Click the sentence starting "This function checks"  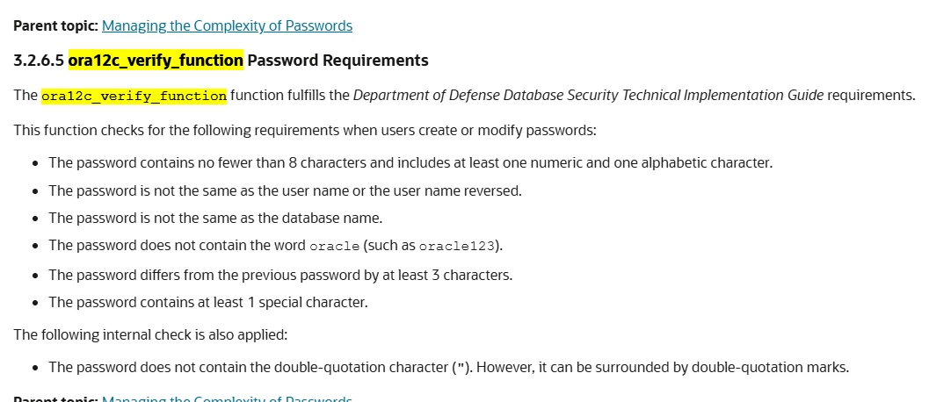click(x=304, y=131)
